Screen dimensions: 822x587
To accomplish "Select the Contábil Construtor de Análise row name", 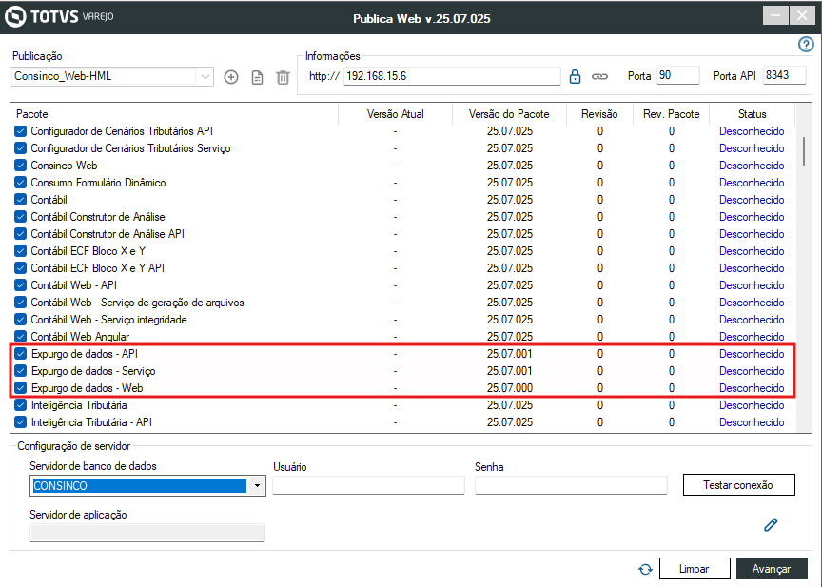I will [x=97, y=217].
